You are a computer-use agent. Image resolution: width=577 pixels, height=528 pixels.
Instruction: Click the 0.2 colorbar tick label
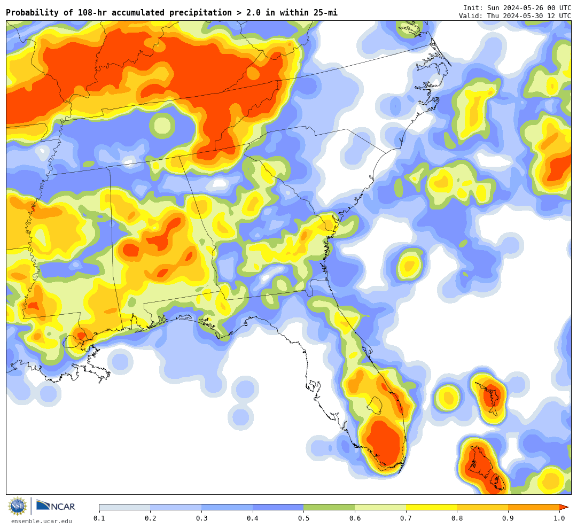click(151, 518)
